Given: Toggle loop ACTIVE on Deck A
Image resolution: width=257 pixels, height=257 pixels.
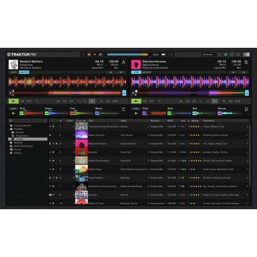Looking at the screenshot, I should click(115, 101).
